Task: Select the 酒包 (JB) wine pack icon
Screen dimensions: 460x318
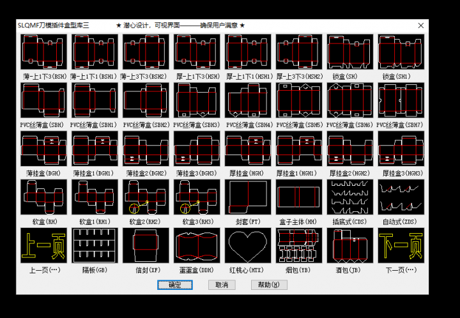Action: [350, 246]
